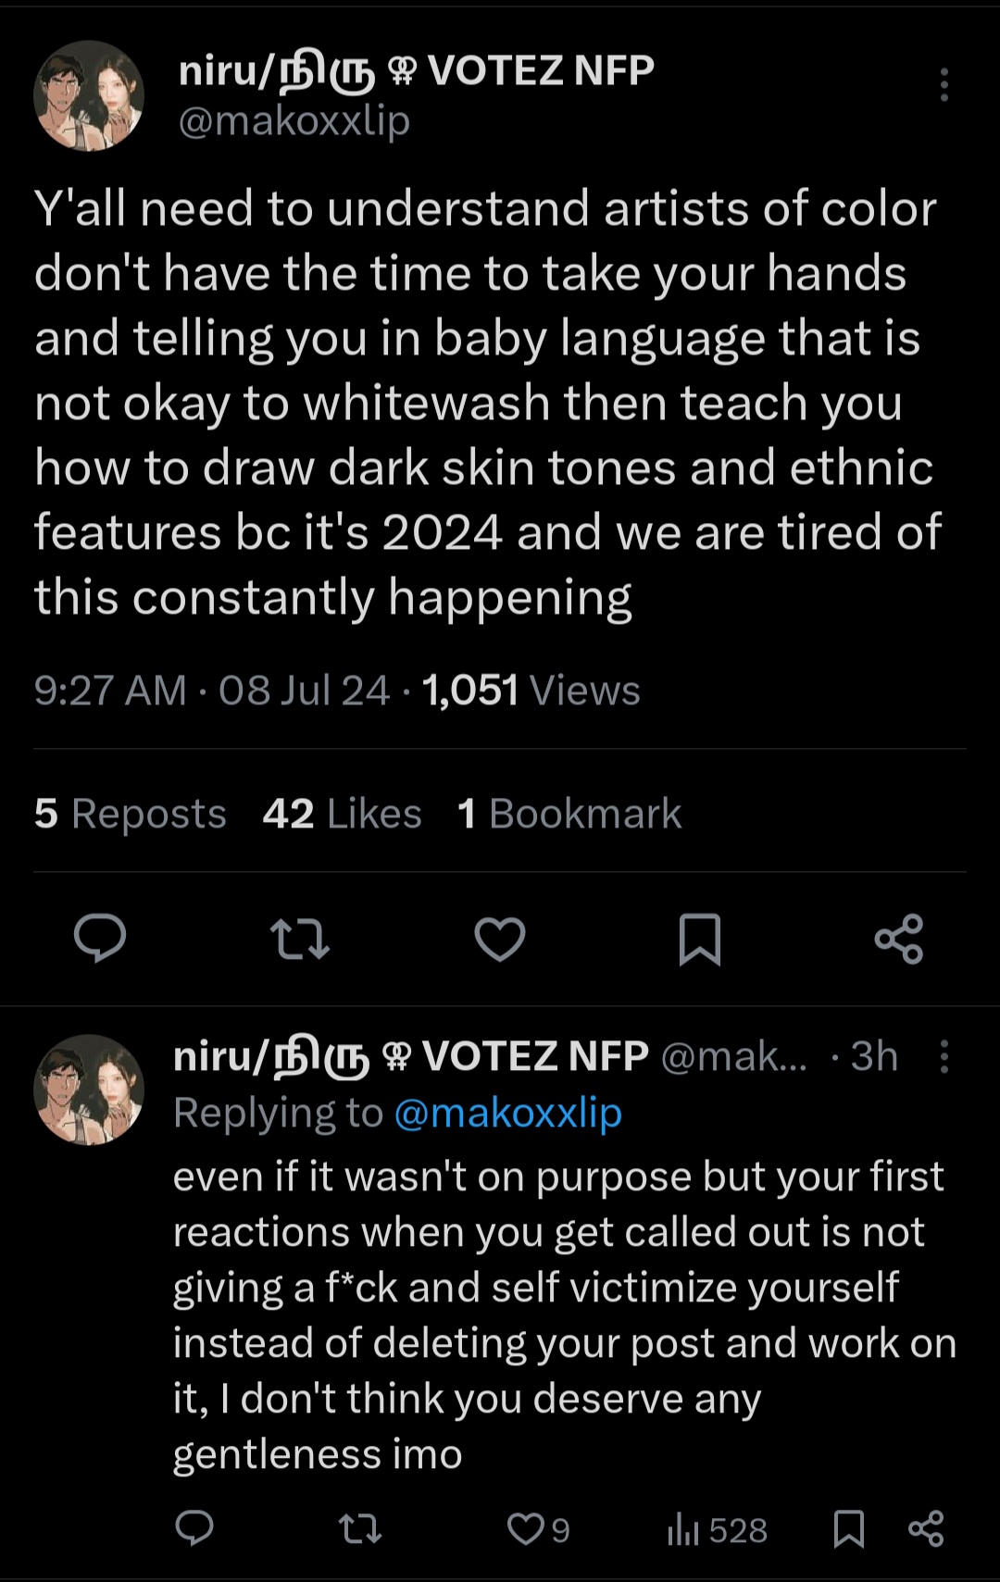Tap the @makoxxlip handle under header name
Viewport: 1000px width, 1582px height.
tap(294, 121)
